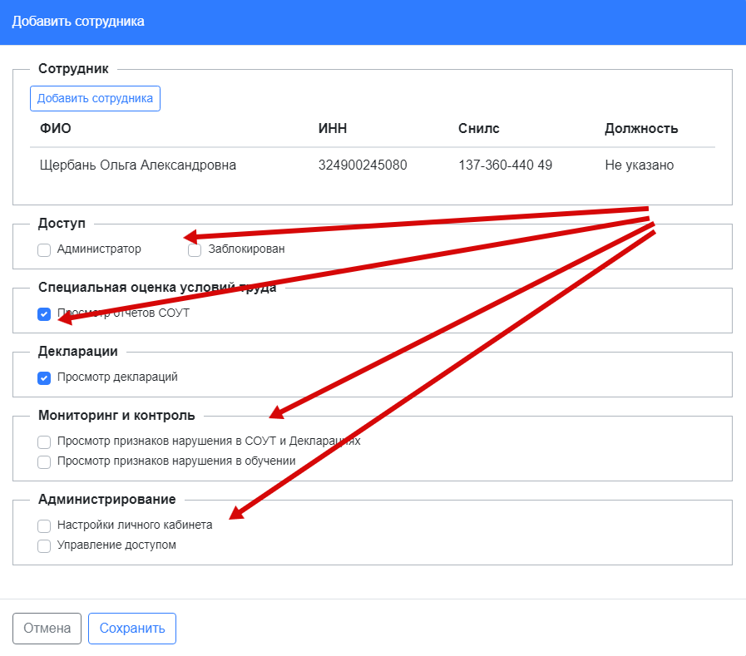Disable the Просмотр деклараций checkbox
The height and width of the screenshot is (656, 746).
[45, 377]
